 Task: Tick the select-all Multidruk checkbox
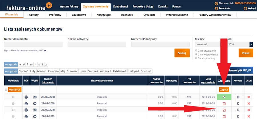(x=6, y=90)
